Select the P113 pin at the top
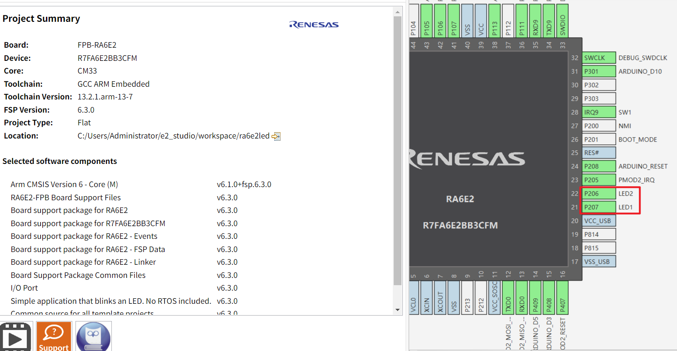 pyautogui.click(x=495, y=20)
